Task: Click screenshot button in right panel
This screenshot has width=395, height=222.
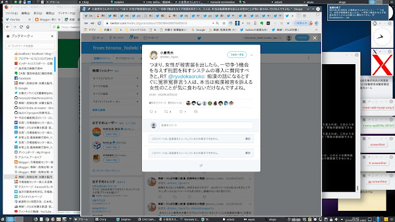Action: (x=377, y=144)
